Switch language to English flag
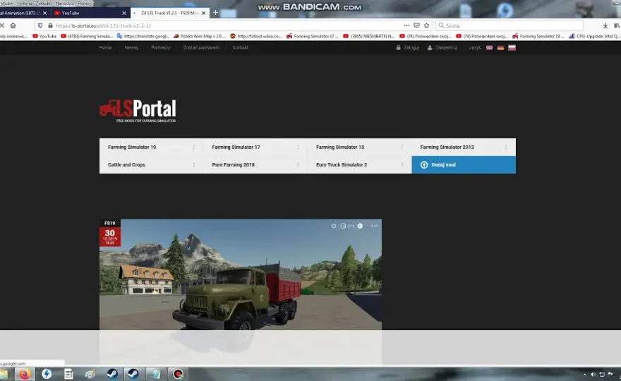 point(490,47)
